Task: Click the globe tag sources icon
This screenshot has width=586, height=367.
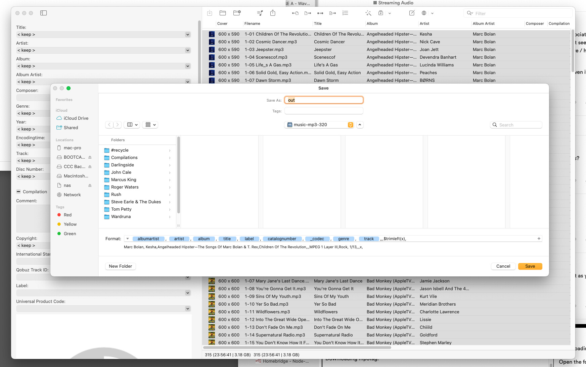Action: pos(424,13)
